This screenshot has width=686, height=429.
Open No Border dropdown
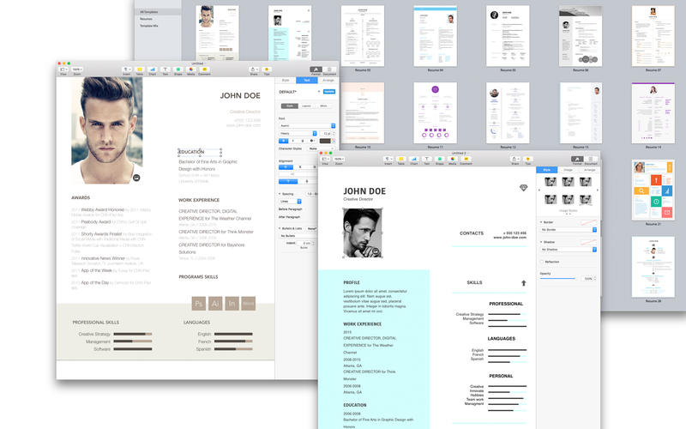coord(569,229)
